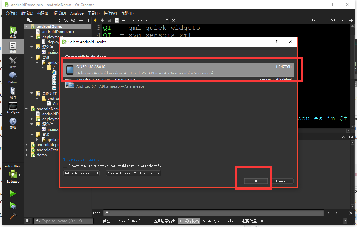Close the Find bar

pos(351,212)
